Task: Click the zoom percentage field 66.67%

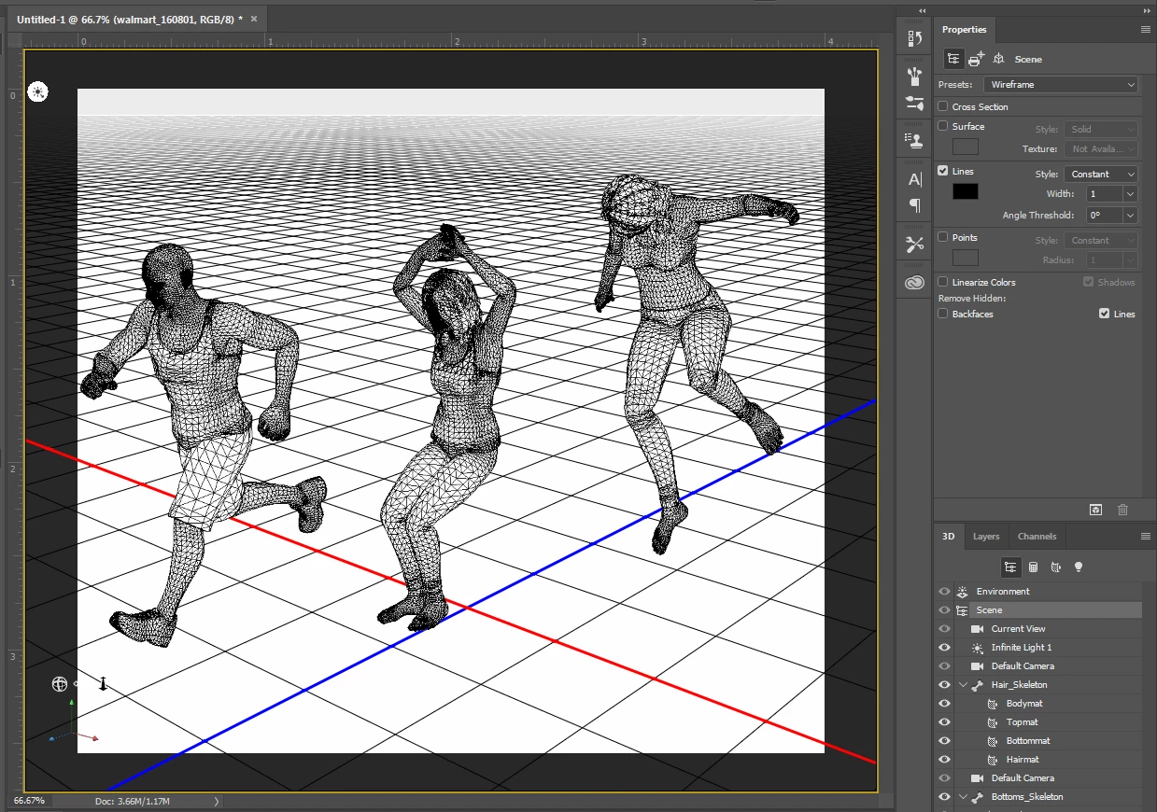Action: pos(29,801)
